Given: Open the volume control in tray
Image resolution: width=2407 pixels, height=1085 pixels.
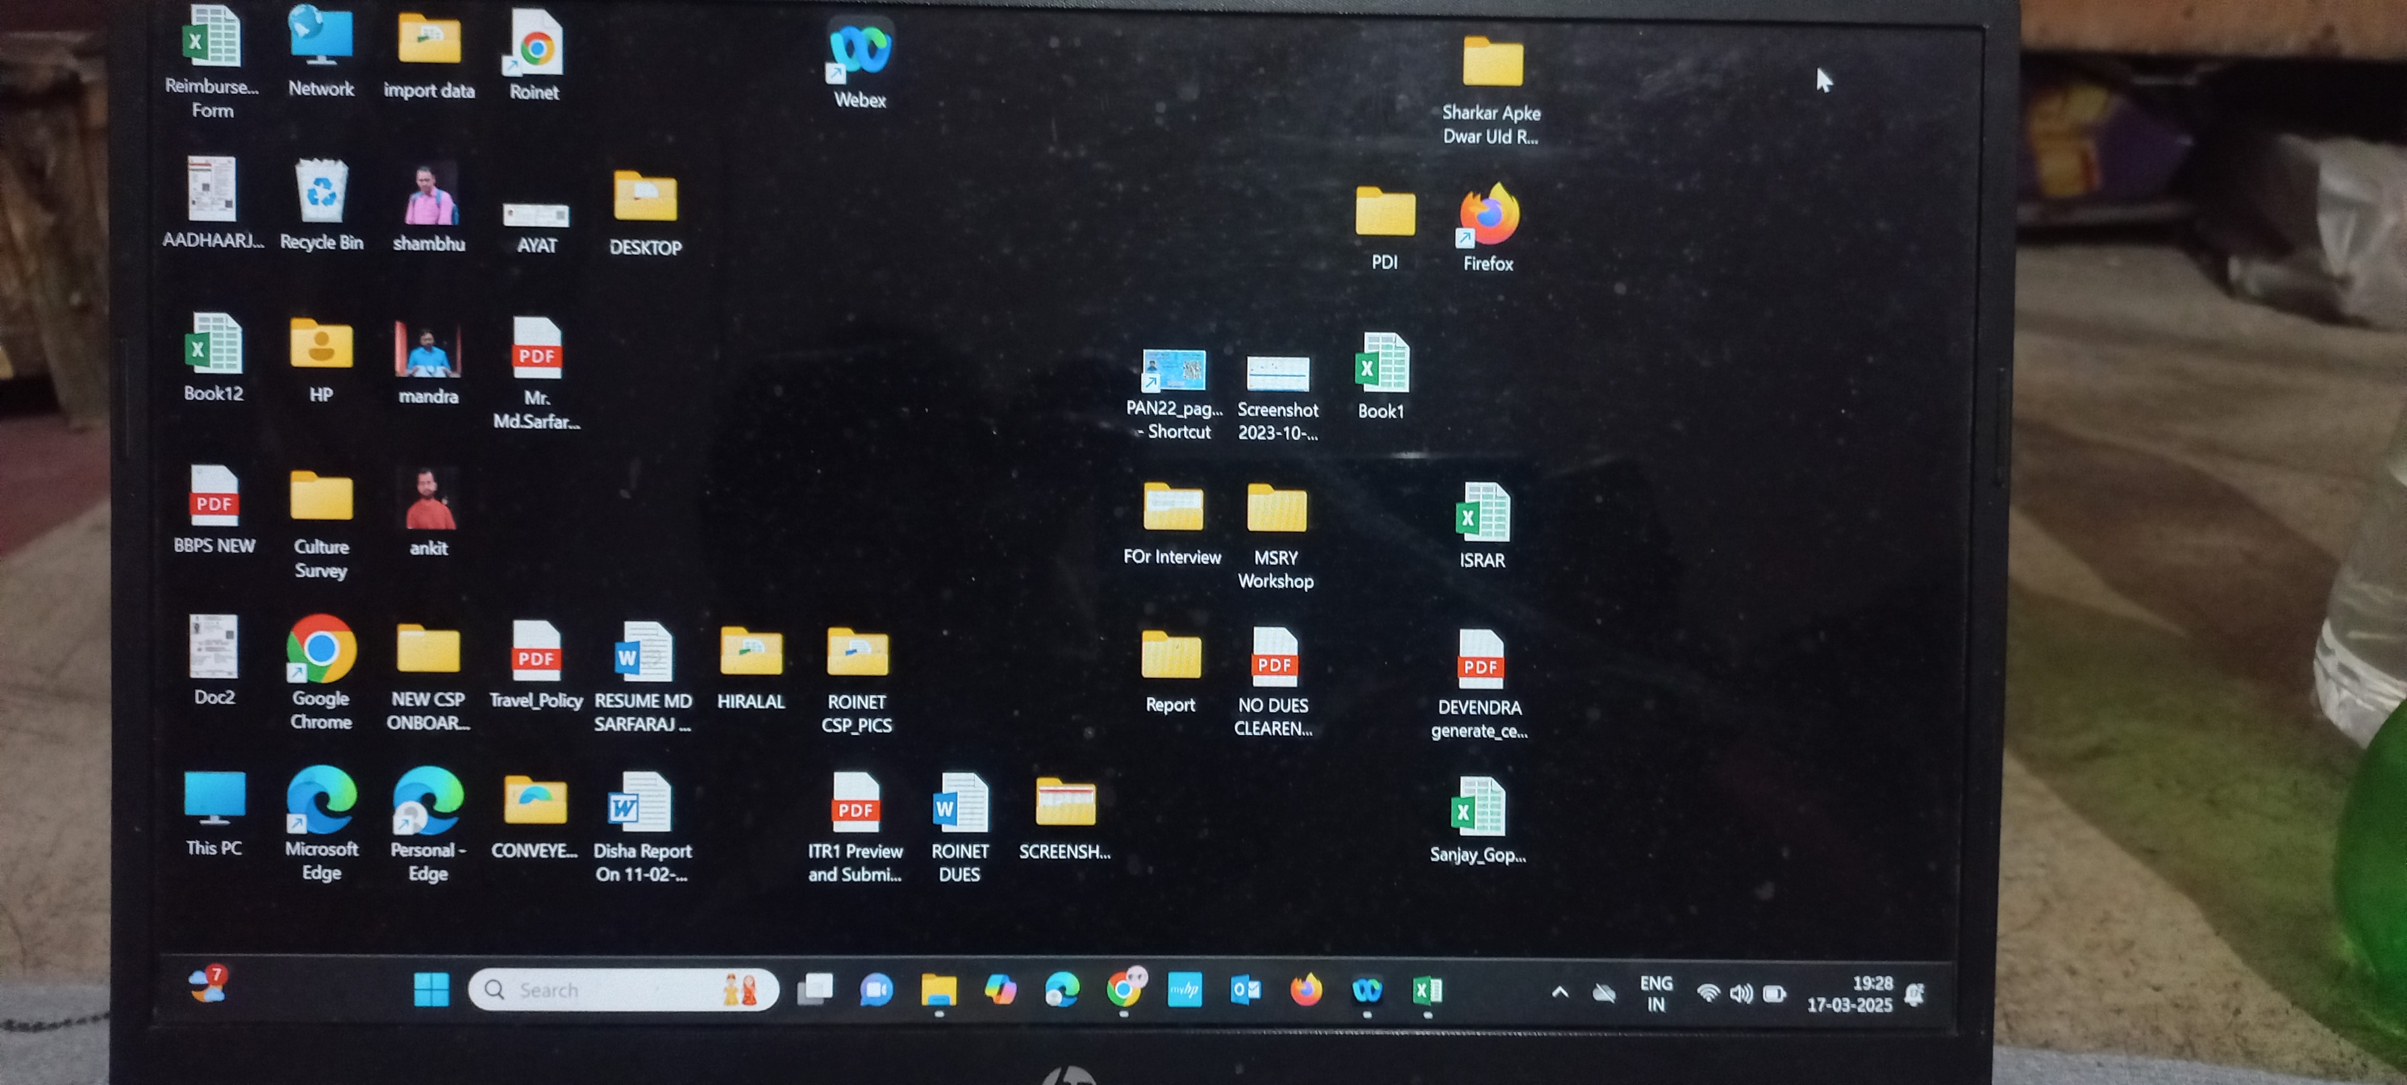Looking at the screenshot, I should (1741, 993).
